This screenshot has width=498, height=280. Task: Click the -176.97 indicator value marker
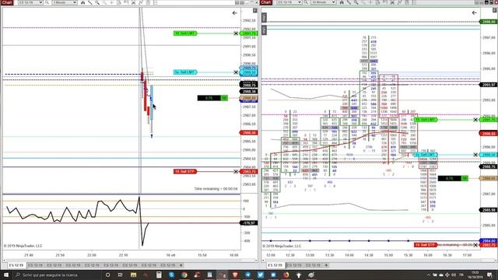pyautogui.click(x=249, y=223)
